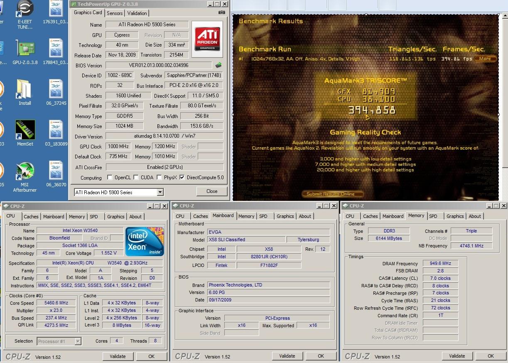The height and width of the screenshot is (363, 508).
Task: Open the ATI Radeon HD 5900 Series dropdown
Action: [x=160, y=192]
